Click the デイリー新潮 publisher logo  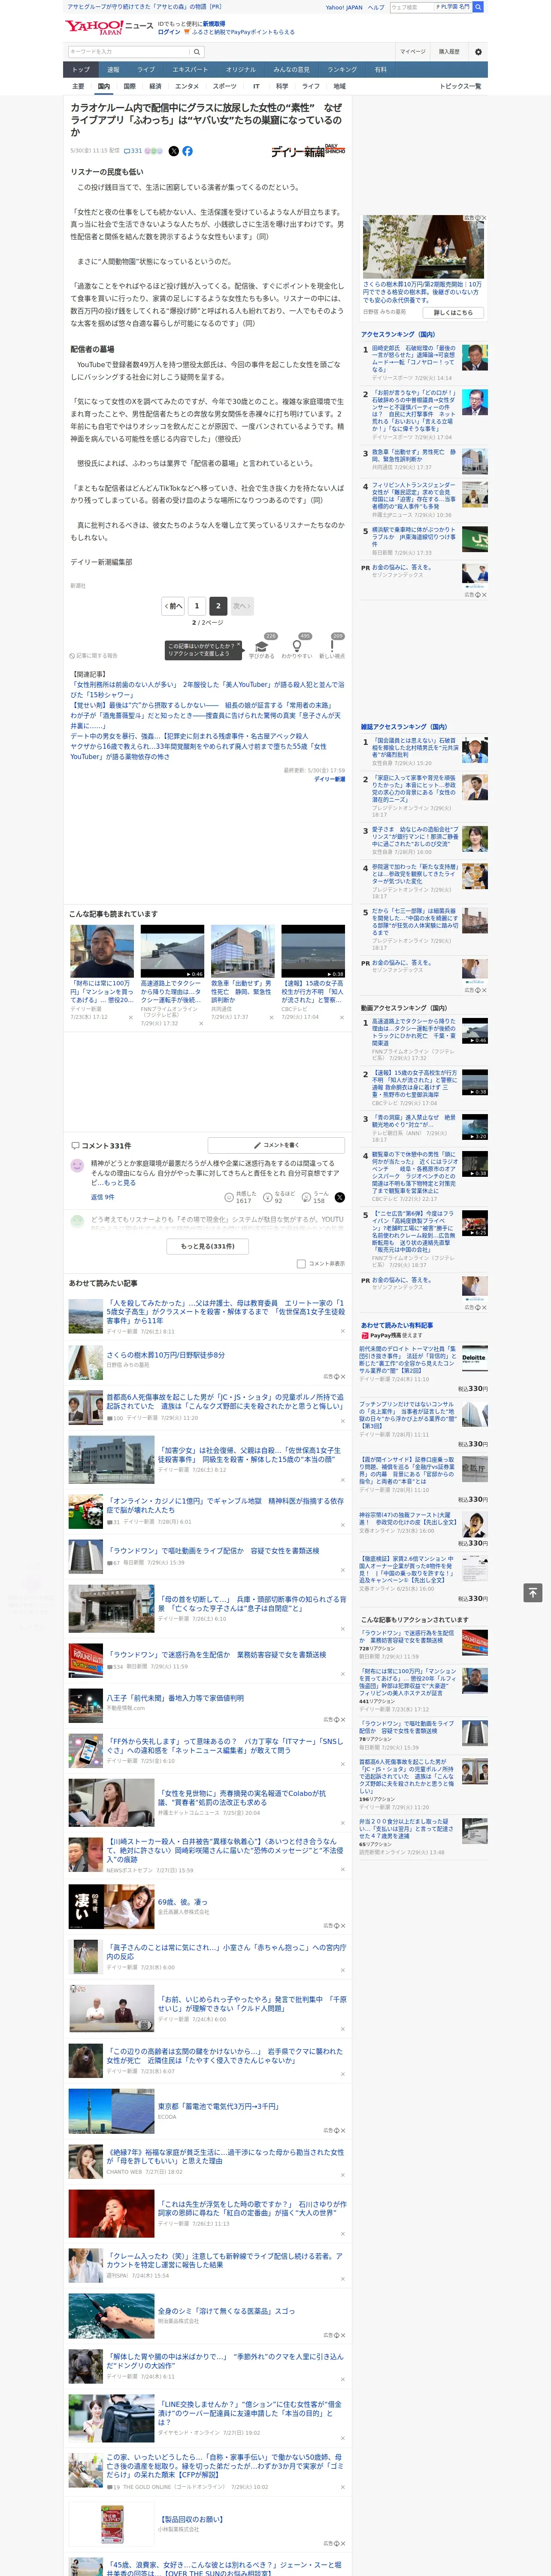[x=308, y=151]
